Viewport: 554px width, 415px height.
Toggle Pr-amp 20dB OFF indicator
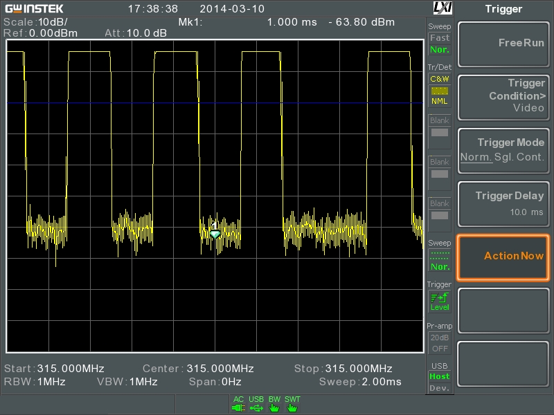point(440,342)
